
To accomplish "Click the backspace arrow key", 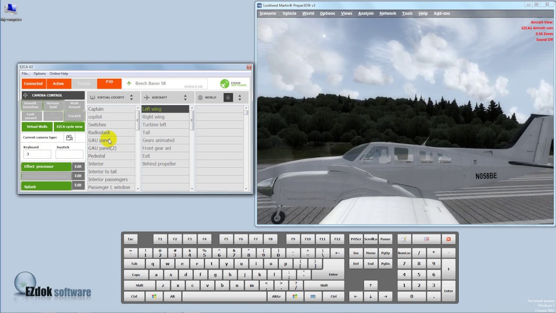I will tap(338, 253).
